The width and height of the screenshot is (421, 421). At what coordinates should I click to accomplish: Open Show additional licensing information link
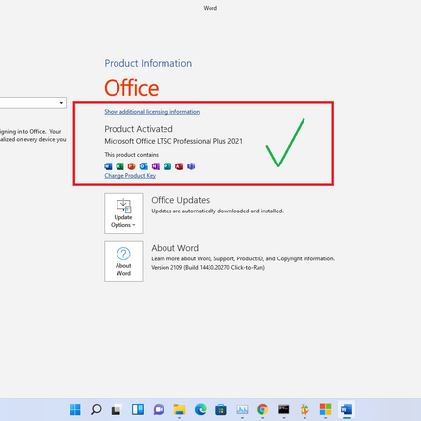coord(152,112)
